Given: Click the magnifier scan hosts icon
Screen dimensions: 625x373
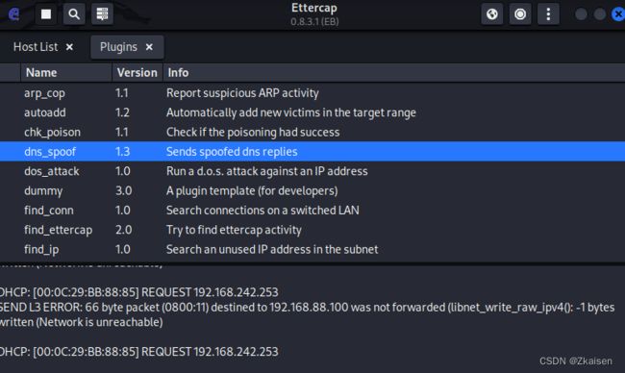Looking at the screenshot, I should tap(74, 14).
